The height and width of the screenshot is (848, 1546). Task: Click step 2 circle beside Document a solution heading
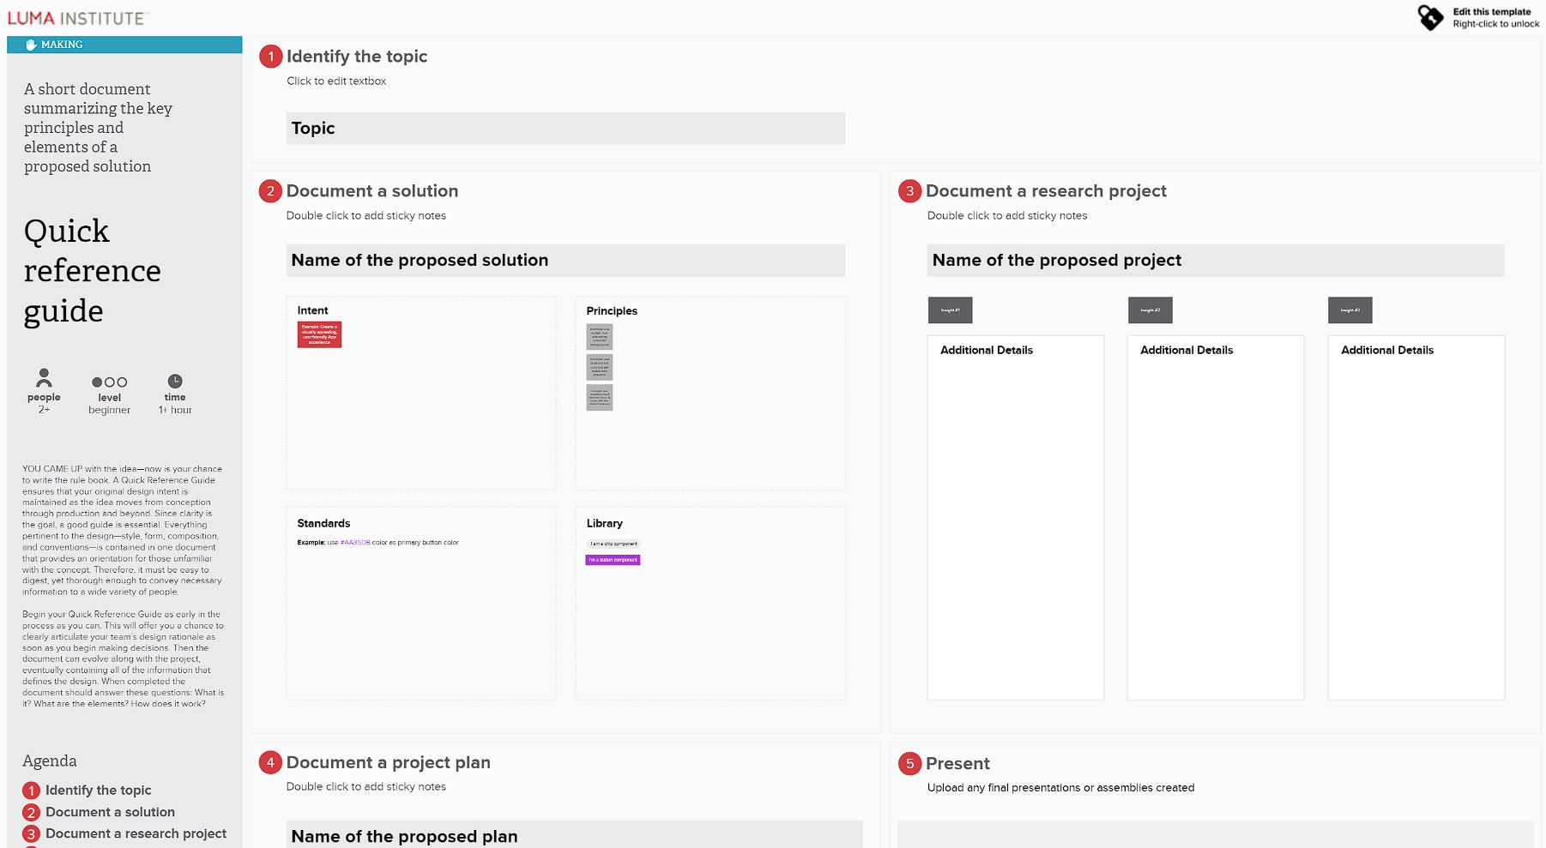click(271, 191)
